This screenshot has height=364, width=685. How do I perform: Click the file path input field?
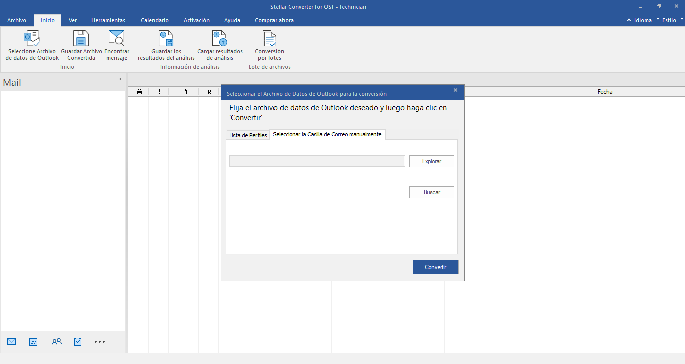pyautogui.click(x=317, y=161)
